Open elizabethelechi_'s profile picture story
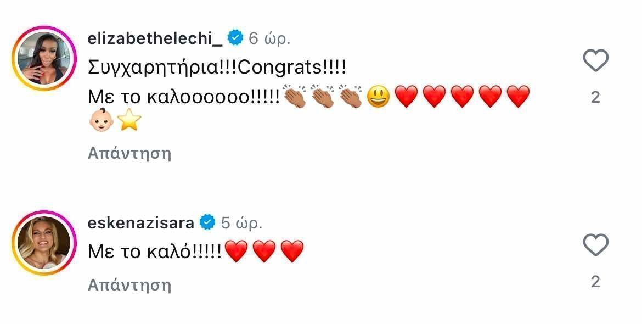Image resolution: width=642 pixels, height=324 pixels. (42, 59)
